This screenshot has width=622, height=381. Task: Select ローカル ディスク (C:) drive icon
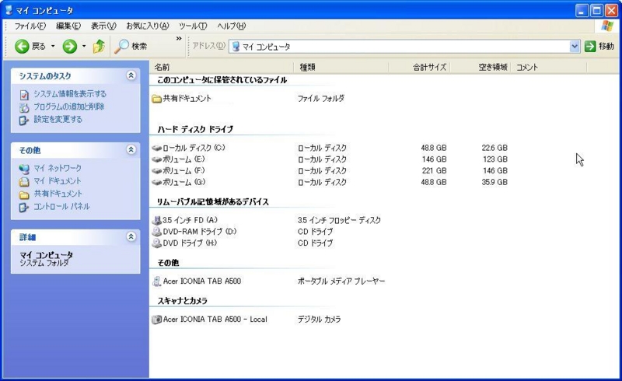coord(157,148)
